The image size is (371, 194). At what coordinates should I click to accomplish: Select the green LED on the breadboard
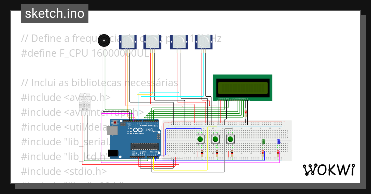coord(263,142)
